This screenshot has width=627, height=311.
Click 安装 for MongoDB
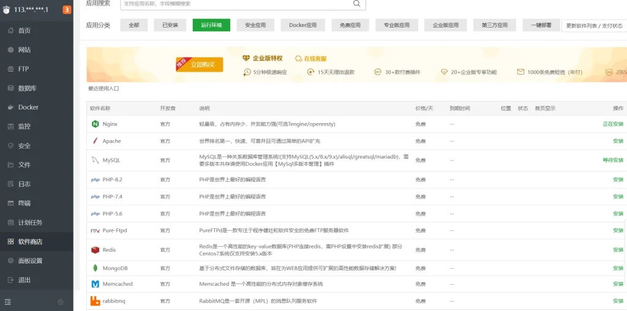tap(618, 268)
